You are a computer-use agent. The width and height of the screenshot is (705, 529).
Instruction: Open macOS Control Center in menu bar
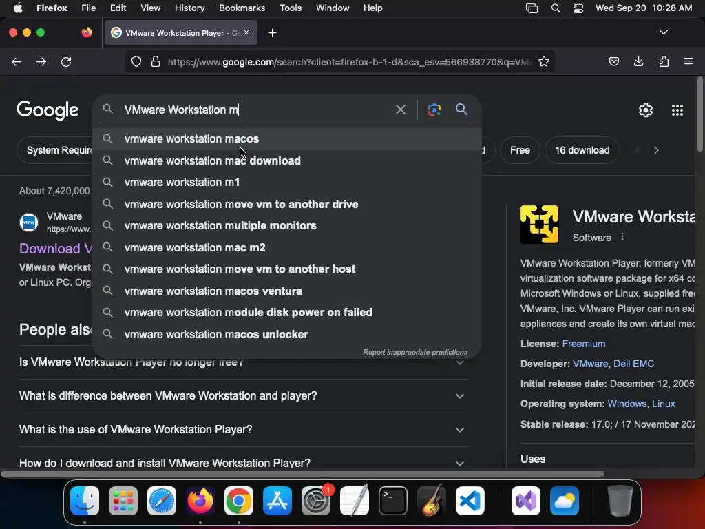[x=578, y=8]
